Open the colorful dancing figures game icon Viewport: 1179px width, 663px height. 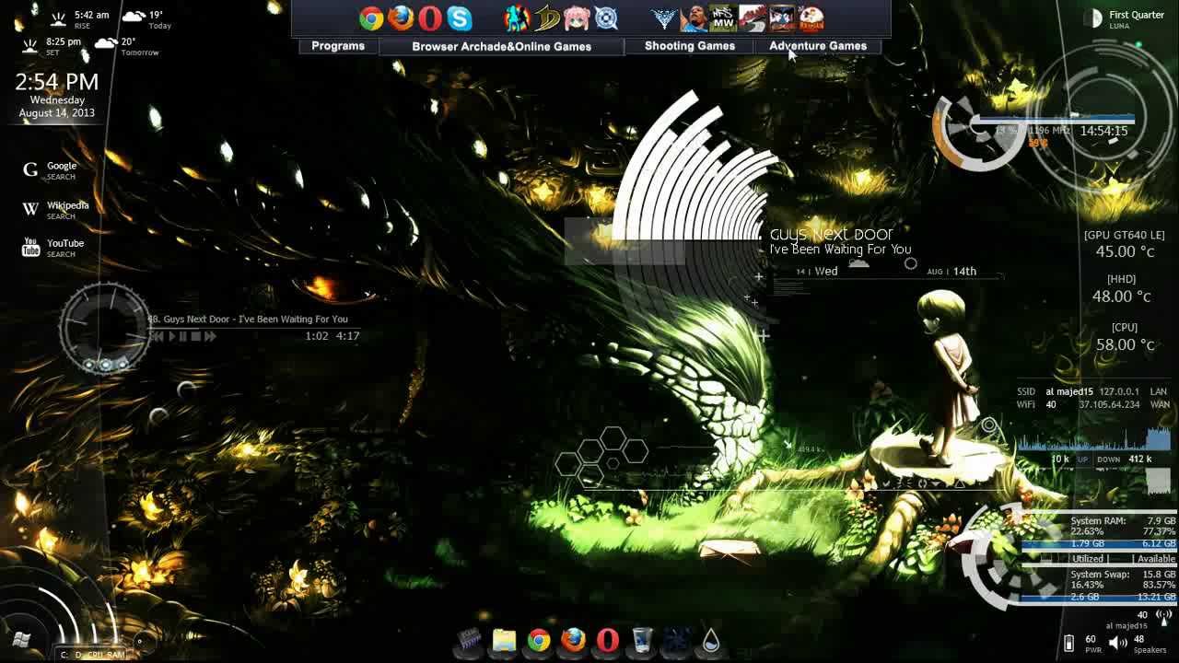coord(517,18)
